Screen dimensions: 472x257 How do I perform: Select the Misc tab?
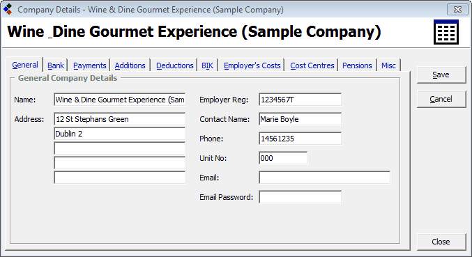coord(388,65)
